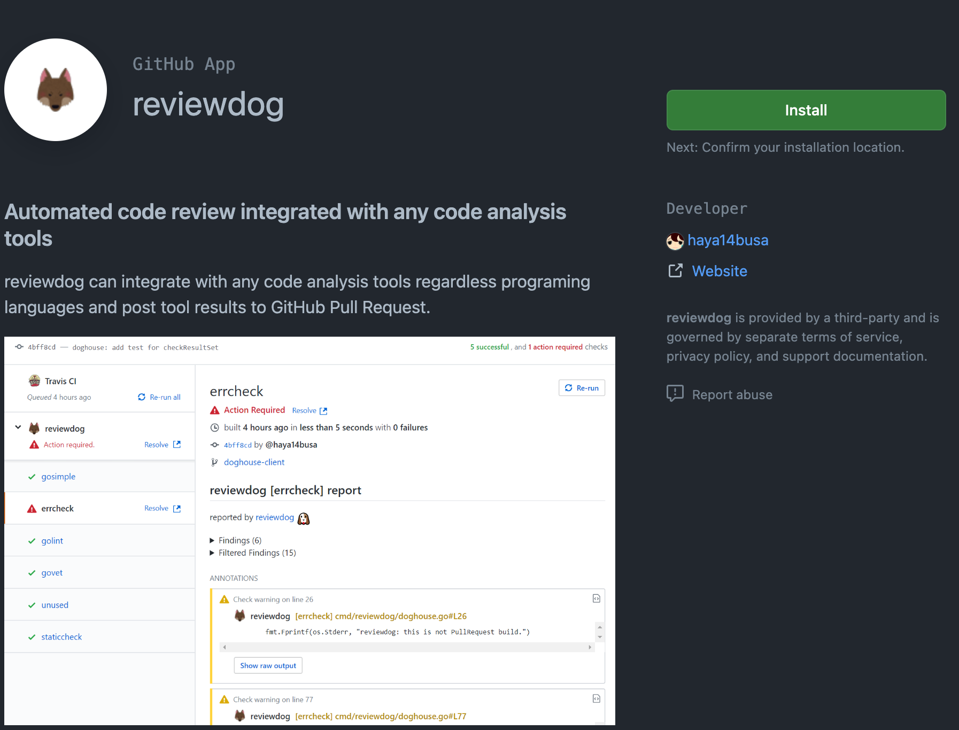The height and width of the screenshot is (730, 959).
Task: Select the gosimple check
Action: (x=58, y=476)
